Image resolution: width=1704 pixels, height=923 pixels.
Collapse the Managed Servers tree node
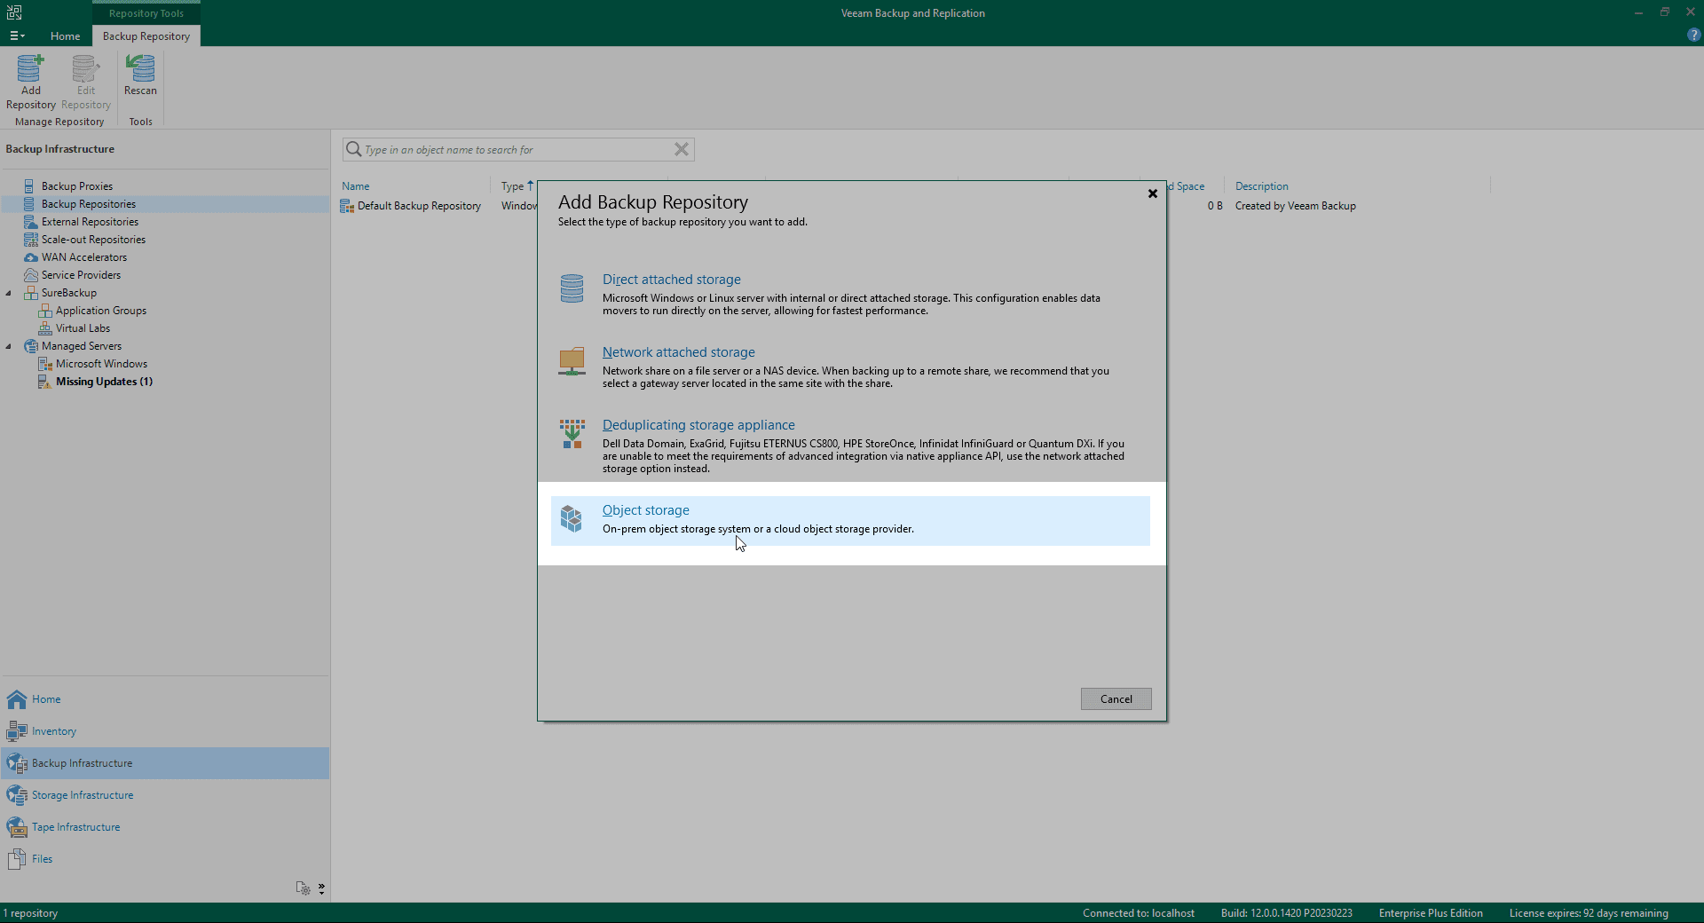pyautogui.click(x=9, y=346)
